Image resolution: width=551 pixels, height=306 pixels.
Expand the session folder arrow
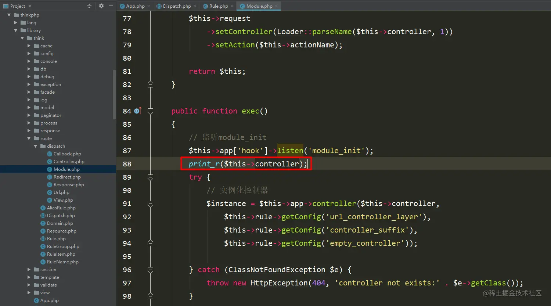29,270
